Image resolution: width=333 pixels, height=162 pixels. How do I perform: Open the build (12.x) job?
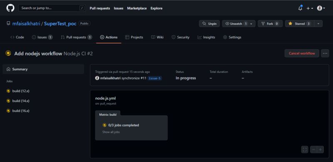click(x=21, y=91)
